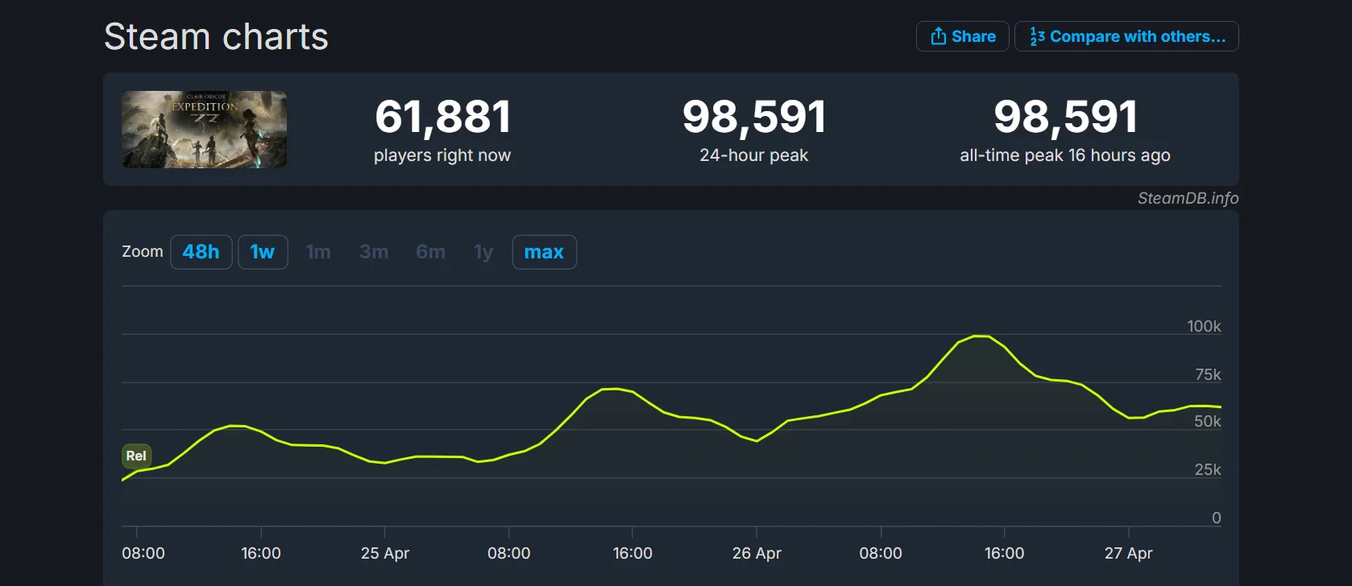Click the Share button

click(x=962, y=36)
